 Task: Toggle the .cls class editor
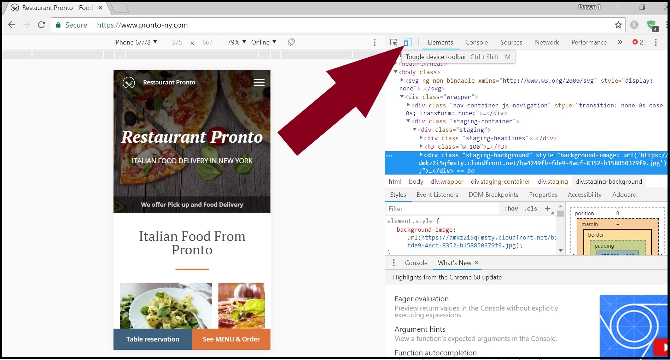530,208
